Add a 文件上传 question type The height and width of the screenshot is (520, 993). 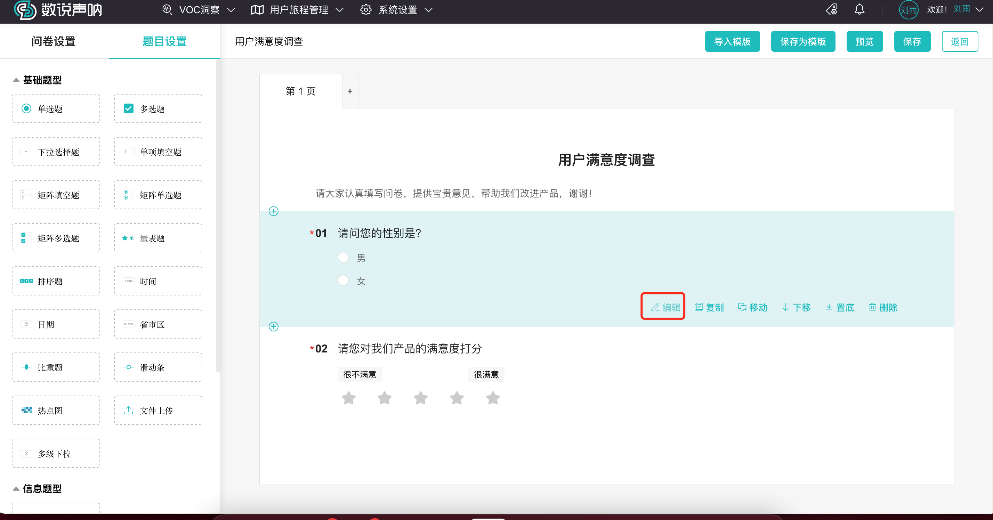pos(158,411)
